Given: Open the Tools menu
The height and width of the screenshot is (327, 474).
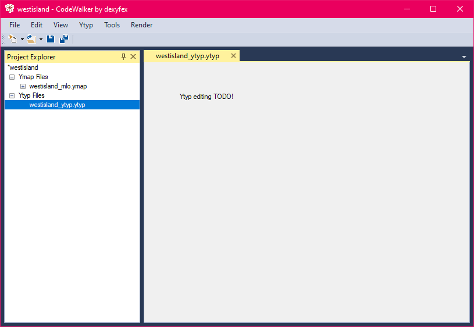Looking at the screenshot, I should click(112, 25).
